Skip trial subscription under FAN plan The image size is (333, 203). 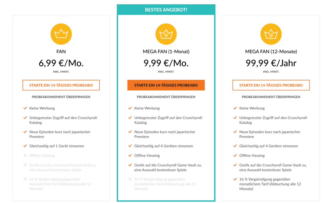pos(61,97)
